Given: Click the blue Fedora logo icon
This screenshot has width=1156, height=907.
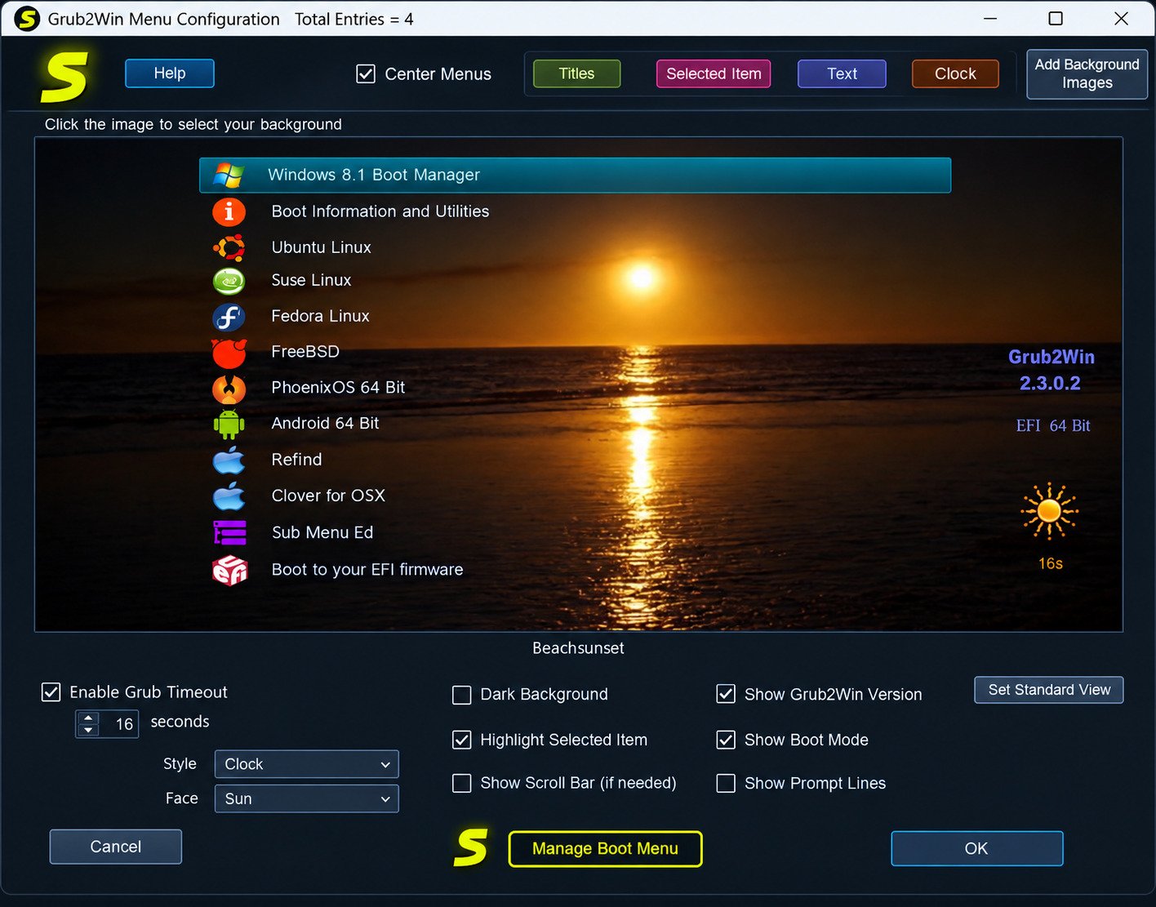Looking at the screenshot, I should click(x=229, y=317).
